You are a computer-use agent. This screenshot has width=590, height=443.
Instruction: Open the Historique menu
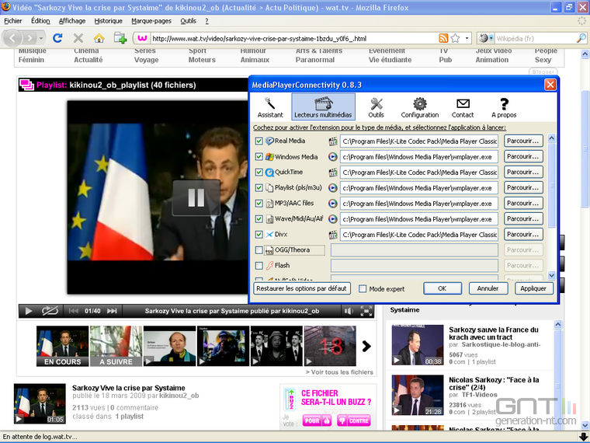[x=108, y=21]
